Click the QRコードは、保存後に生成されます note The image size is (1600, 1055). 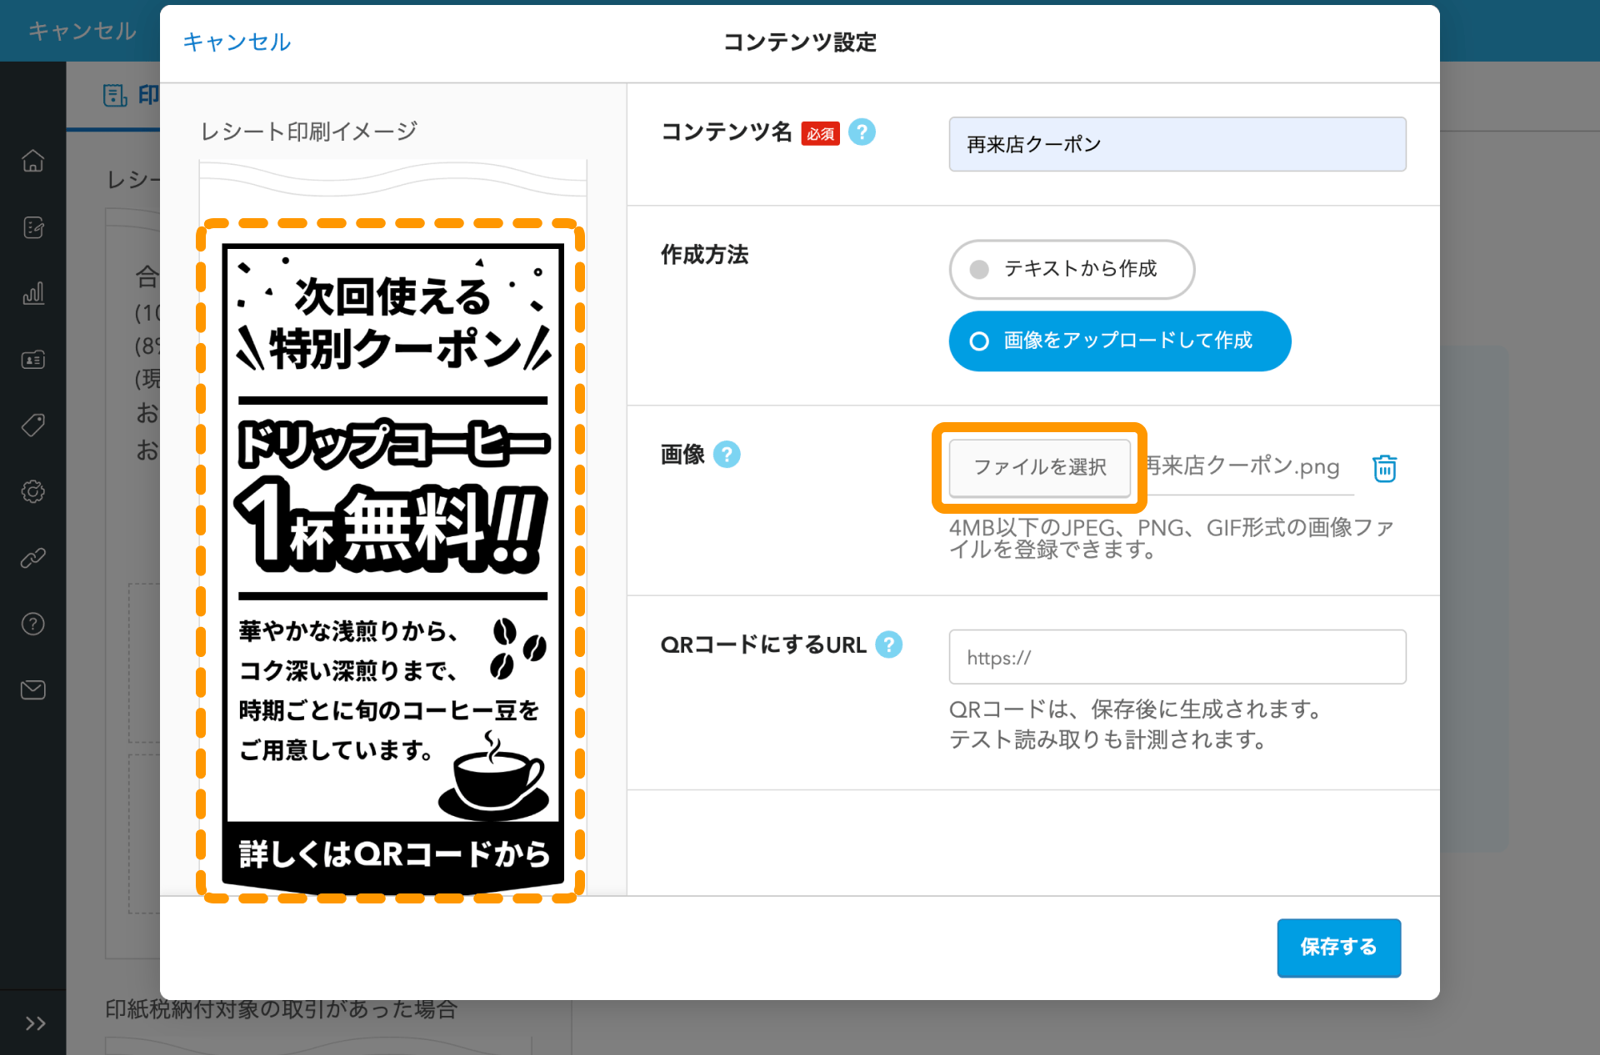[x=1137, y=709]
